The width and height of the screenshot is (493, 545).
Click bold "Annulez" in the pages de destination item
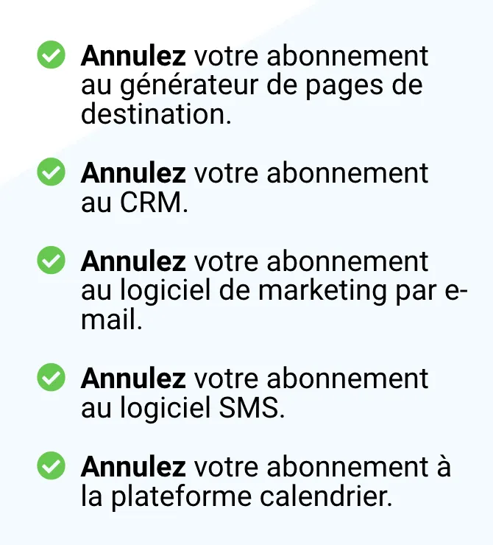133,56
